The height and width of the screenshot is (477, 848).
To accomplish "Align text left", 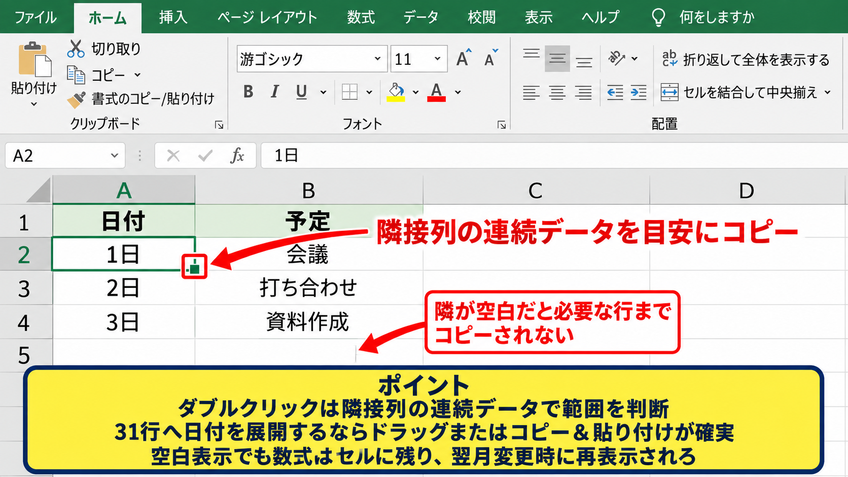I will click(x=531, y=92).
